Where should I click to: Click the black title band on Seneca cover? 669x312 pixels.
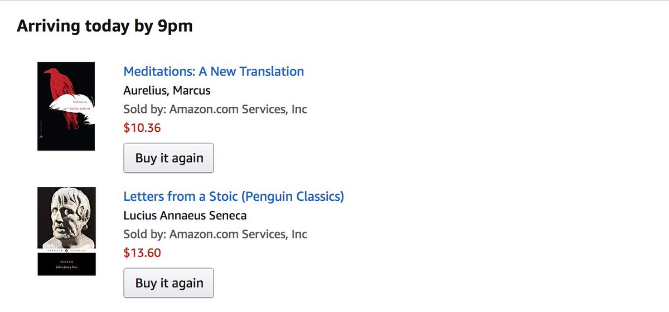click(66, 265)
